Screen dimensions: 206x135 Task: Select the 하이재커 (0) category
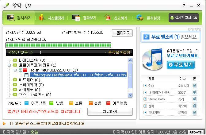[x=29, y=90]
